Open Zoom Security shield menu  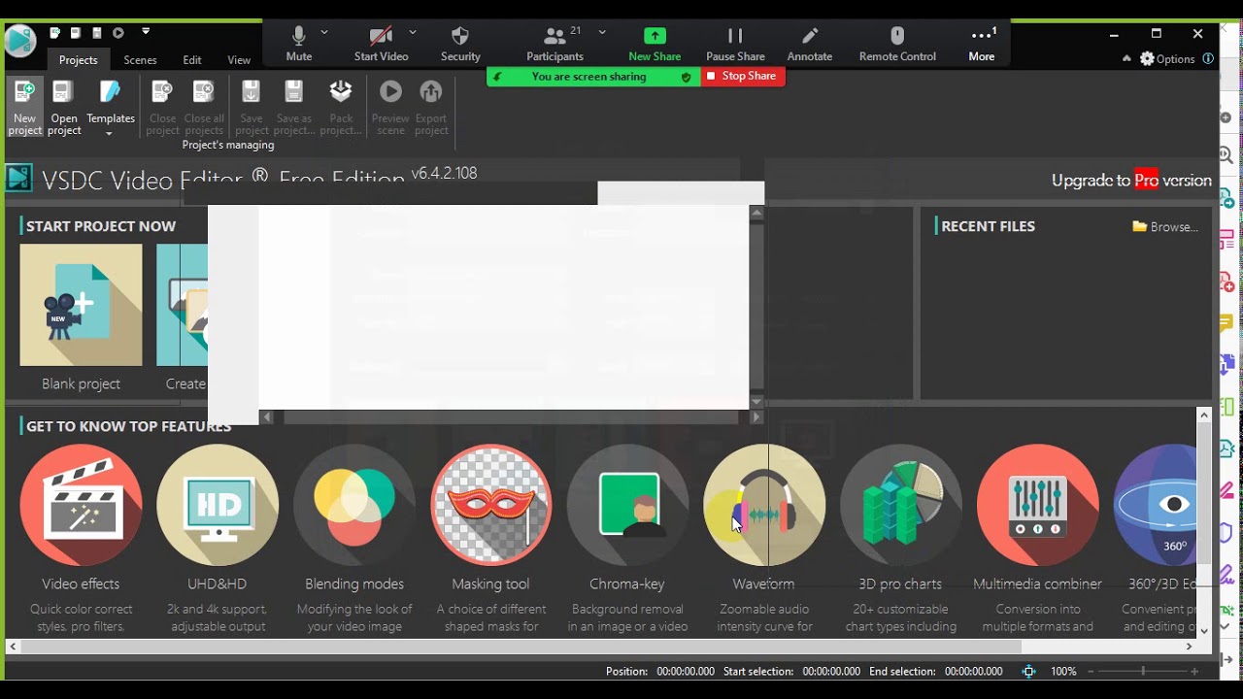click(460, 44)
